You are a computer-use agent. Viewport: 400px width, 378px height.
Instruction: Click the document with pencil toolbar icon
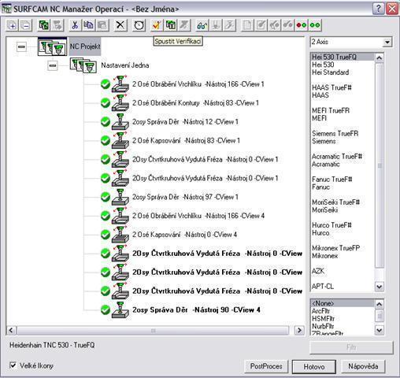pos(261,25)
